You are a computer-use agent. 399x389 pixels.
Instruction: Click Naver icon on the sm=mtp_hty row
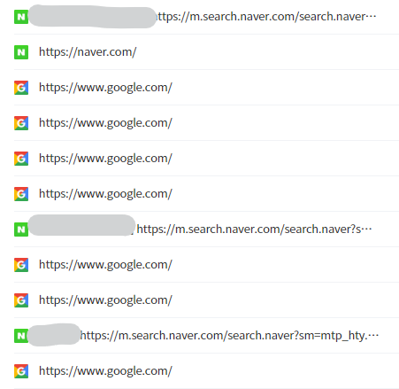coord(21,336)
